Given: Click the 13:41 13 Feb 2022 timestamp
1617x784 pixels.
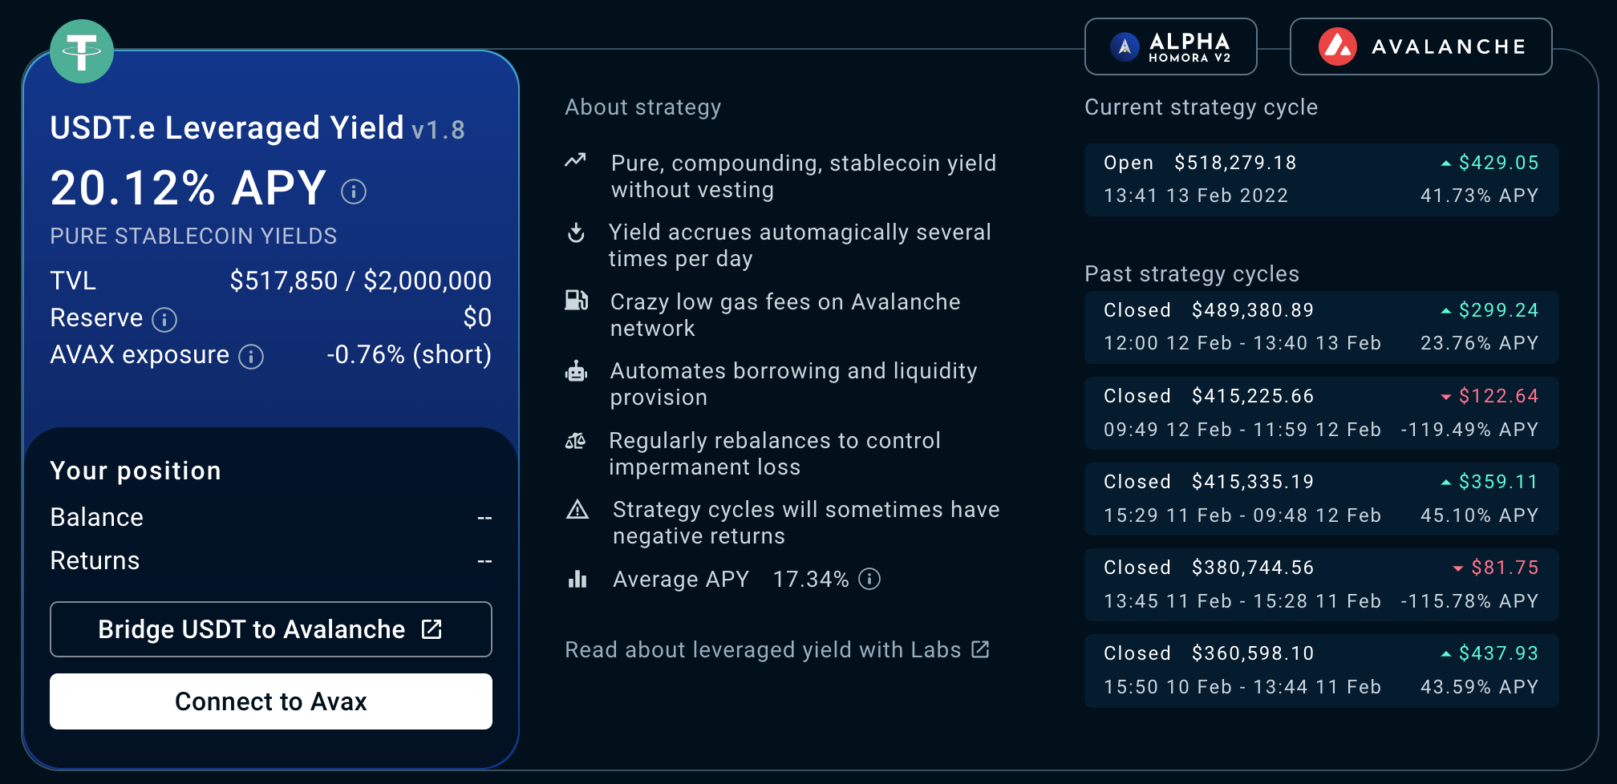Looking at the screenshot, I should (x=1196, y=196).
